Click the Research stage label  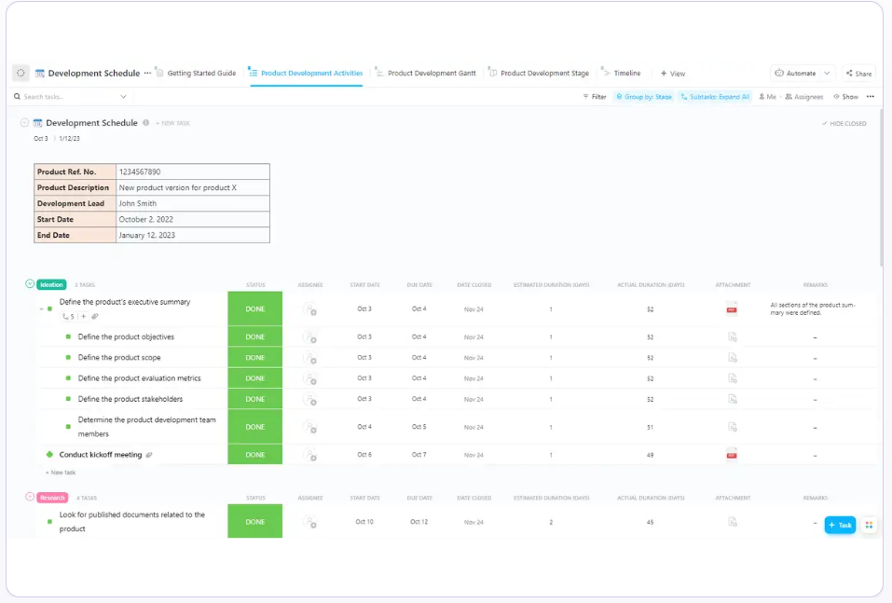pos(52,498)
